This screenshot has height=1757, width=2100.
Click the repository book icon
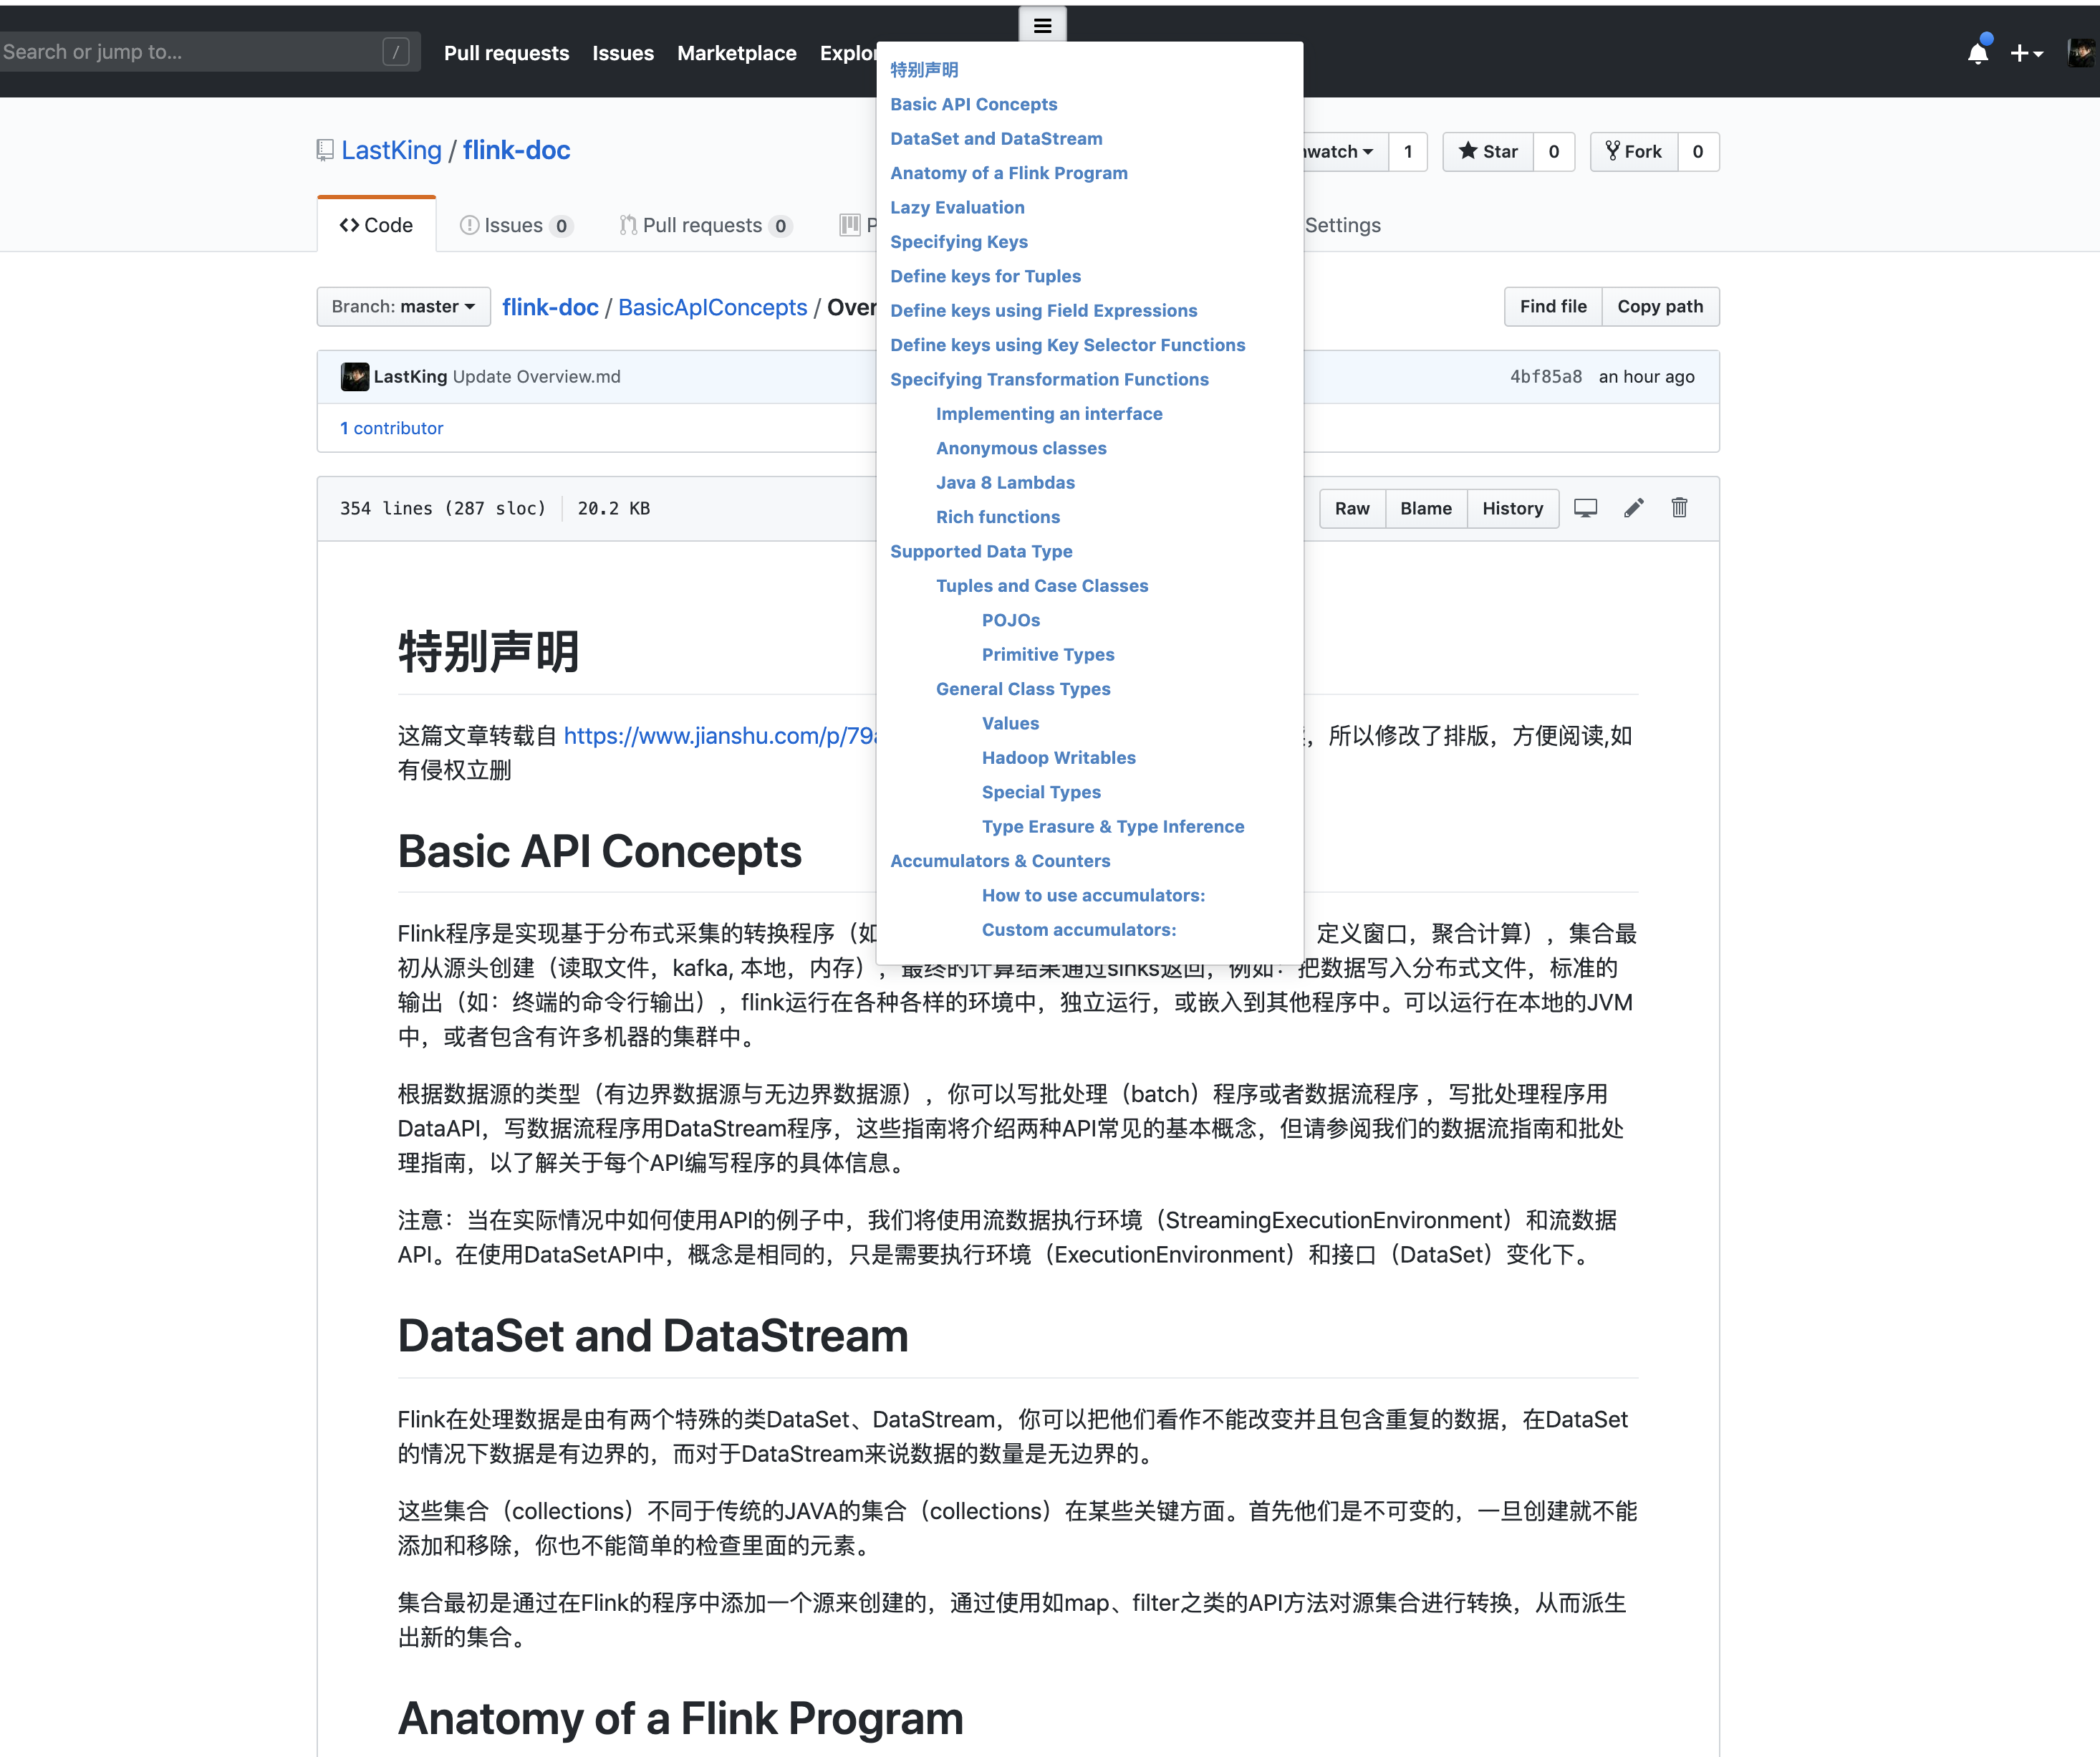pyautogui.click(x=325, y=150)
